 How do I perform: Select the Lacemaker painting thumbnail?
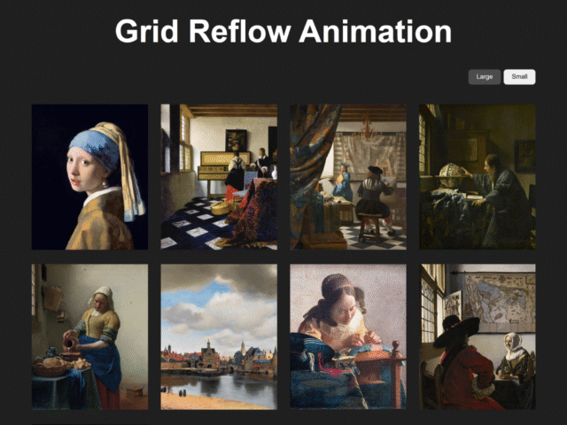(348, 336)
